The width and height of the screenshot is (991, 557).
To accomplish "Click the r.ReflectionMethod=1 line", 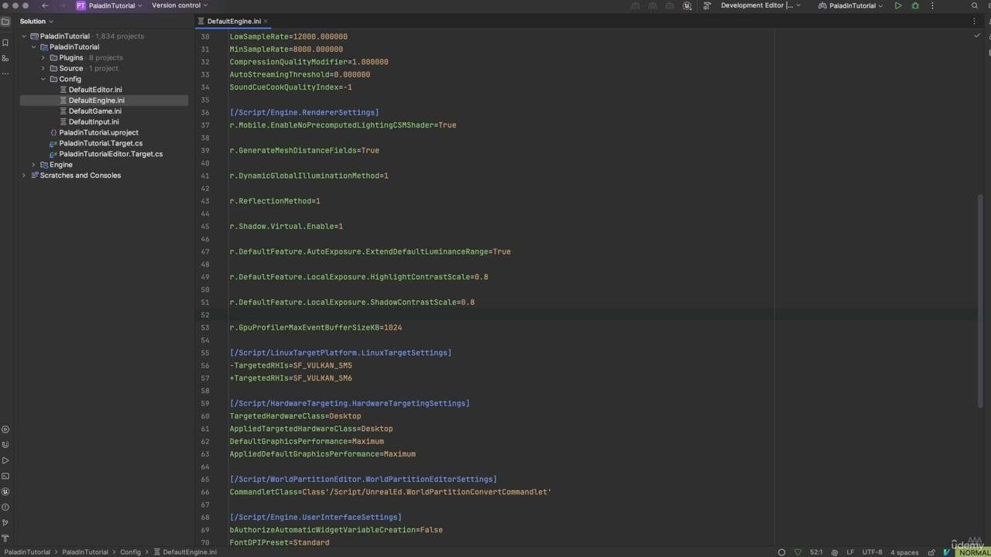I will point(275,201).
